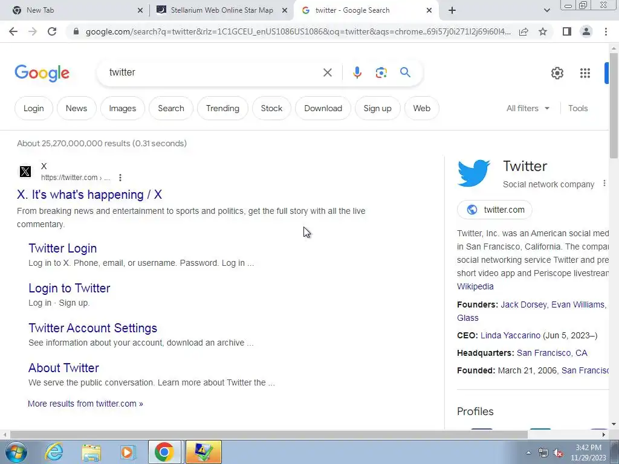The image size is (619, 464).
Task: Click the horizontal scrollbar thumb
Action: pos(268,434)
